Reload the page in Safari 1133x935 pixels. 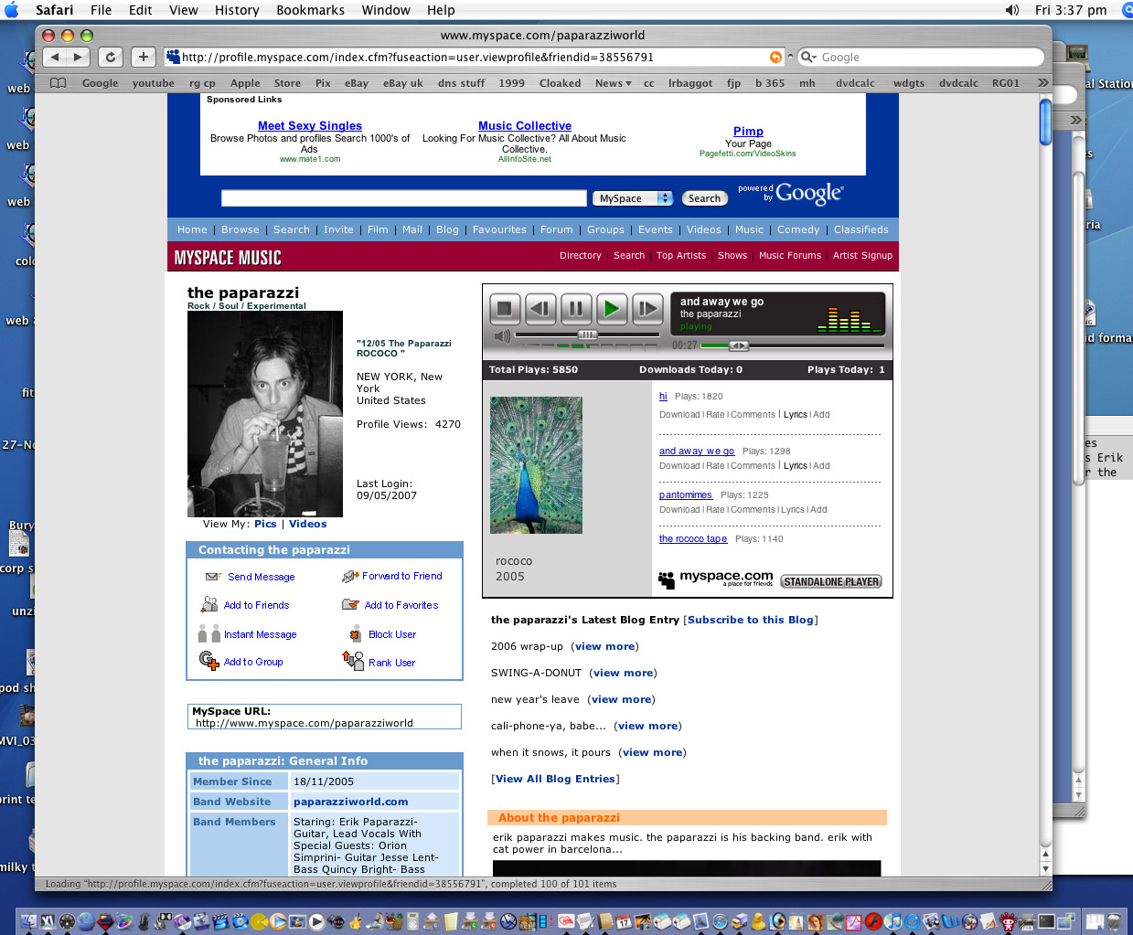pos(111,57)
